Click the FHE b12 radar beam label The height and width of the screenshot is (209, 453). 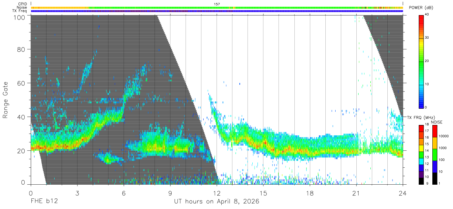(44, 202)
